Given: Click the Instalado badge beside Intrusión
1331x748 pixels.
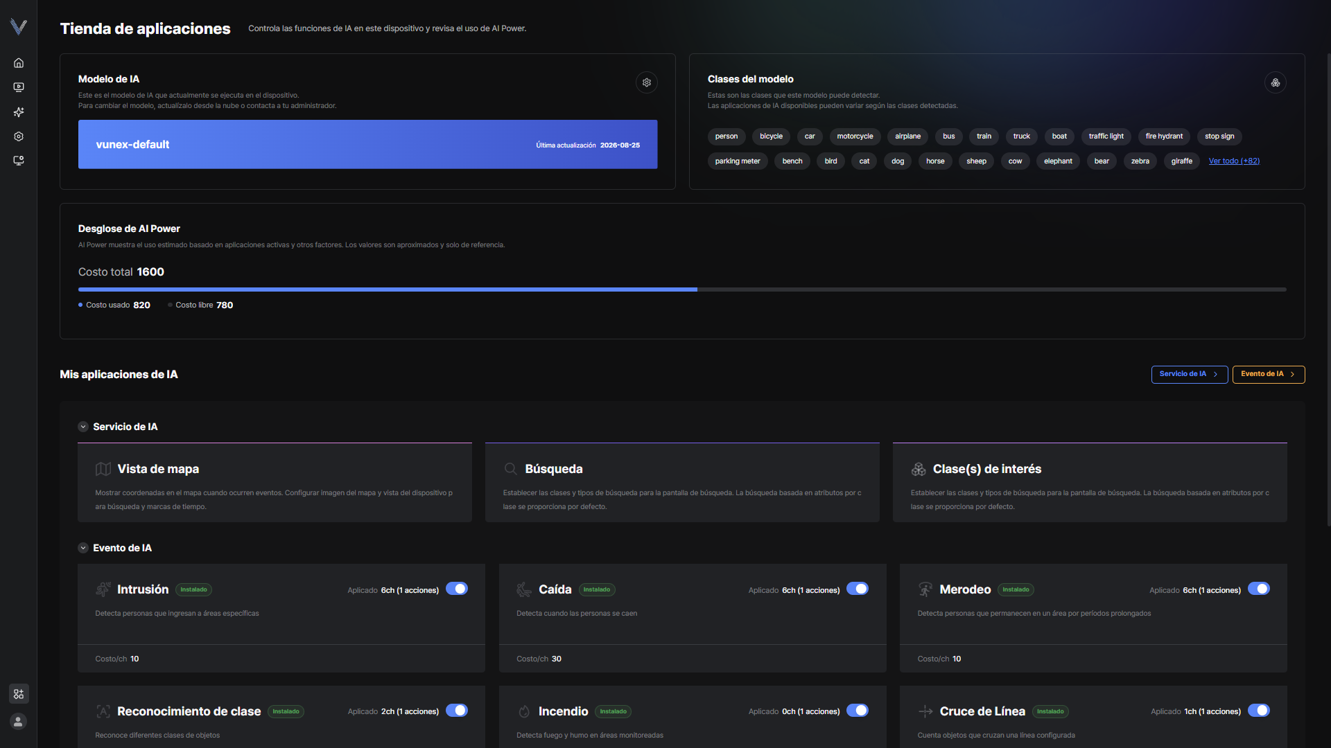Looking at the screenshot, I should [x=193, y=590].
